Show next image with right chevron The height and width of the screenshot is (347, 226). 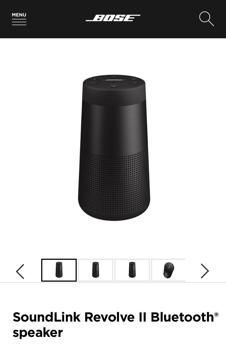pyautogui.click(x=205, y=271)
